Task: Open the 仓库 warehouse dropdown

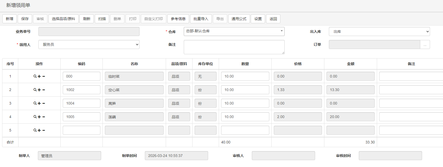Action: pos(234,31)
